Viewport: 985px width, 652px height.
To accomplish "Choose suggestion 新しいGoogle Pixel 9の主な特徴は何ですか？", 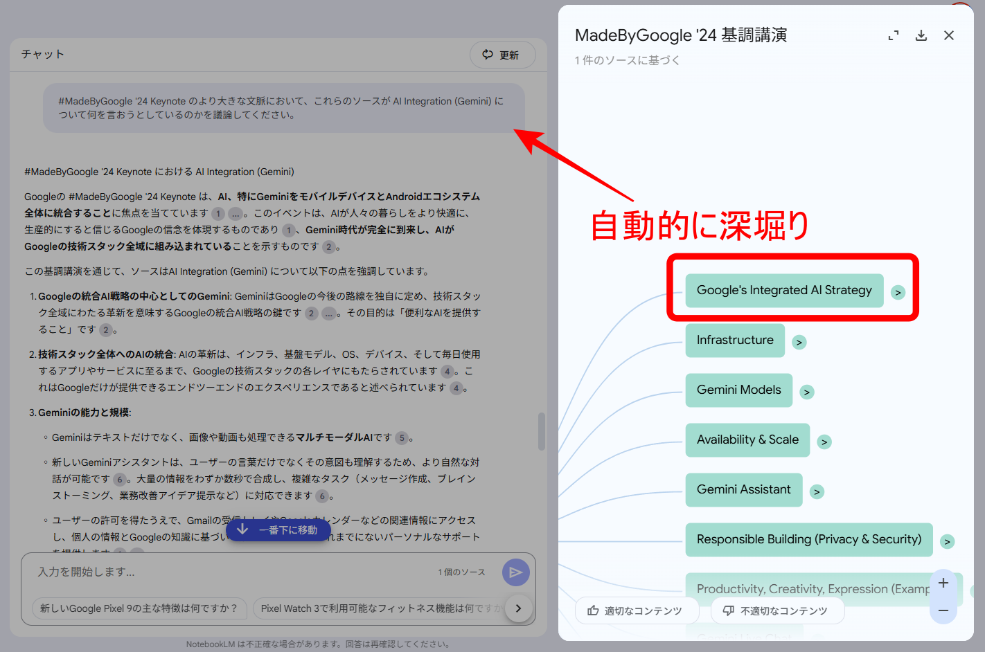I will pos(139,608).
